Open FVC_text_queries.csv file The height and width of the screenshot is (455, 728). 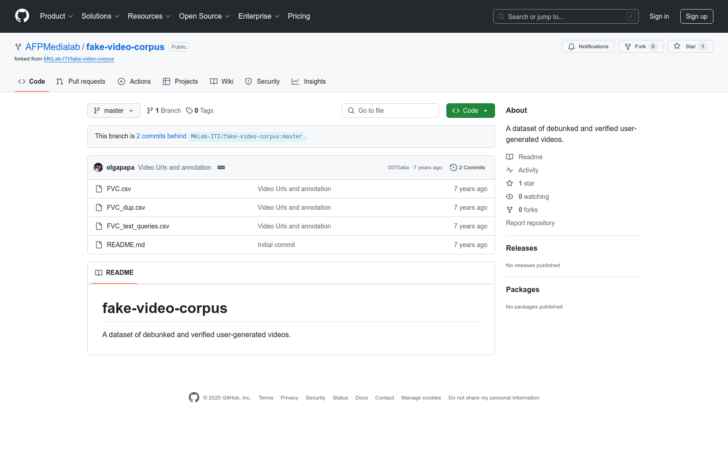coord(138,226)
